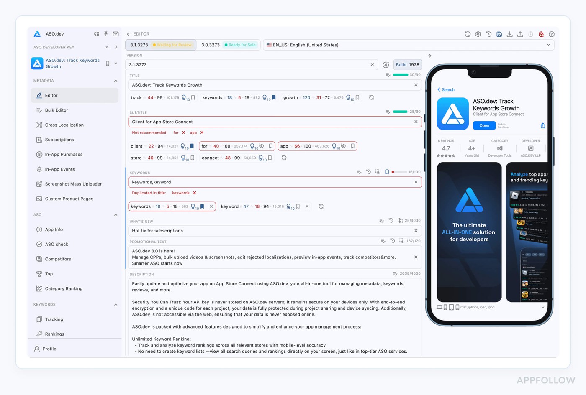The height and width of the screenshot is (395, 586).
Task: Click the help question mark icon
Action: (x=552, y=34)
